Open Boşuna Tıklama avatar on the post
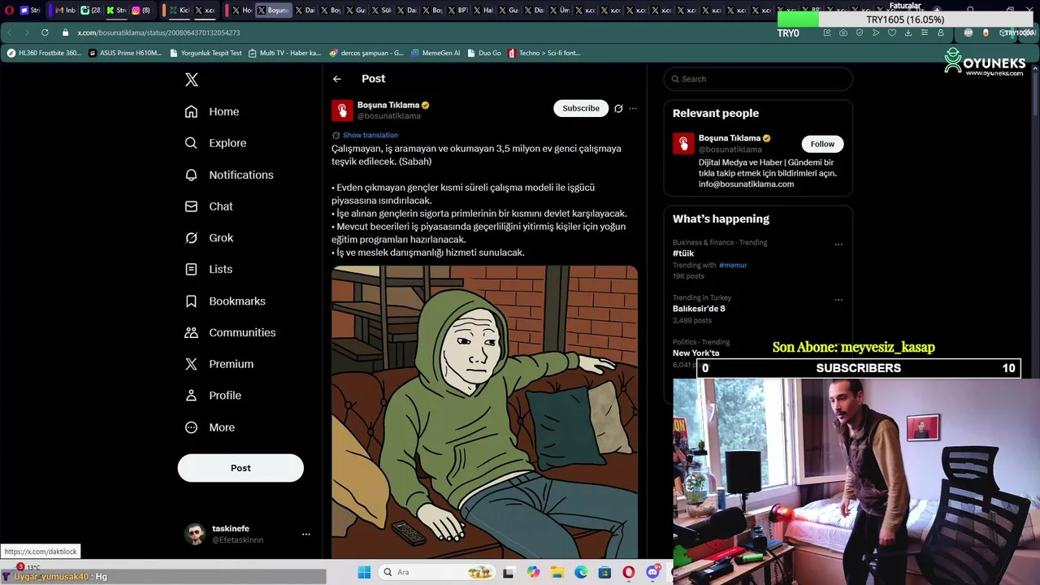Screen dimensions: 1040x585 [342, 110]
